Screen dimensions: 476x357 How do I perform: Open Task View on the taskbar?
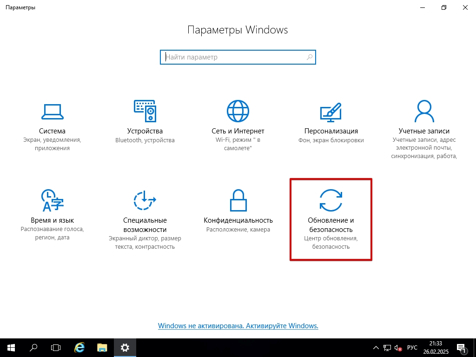(x=56, y=348)
